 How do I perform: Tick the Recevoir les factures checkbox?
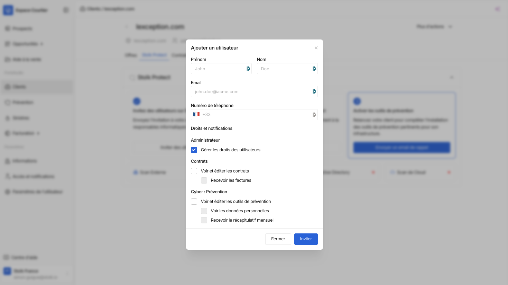pos(204,180)
